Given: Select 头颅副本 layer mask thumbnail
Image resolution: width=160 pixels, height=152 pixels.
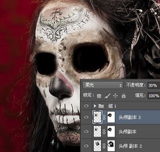Looking at the screenshot, I should click(x=111, y=131).
